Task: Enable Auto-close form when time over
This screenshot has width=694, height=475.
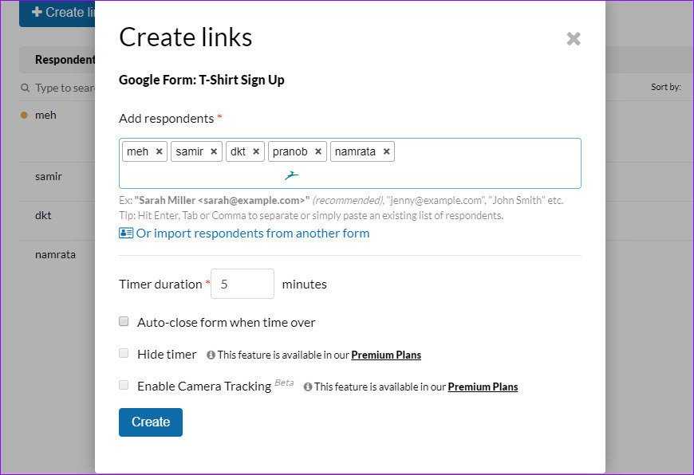Action: click(124, 322)
